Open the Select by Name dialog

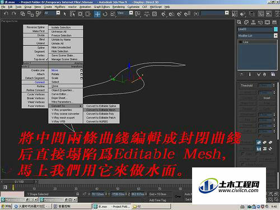tap(72, 14)
